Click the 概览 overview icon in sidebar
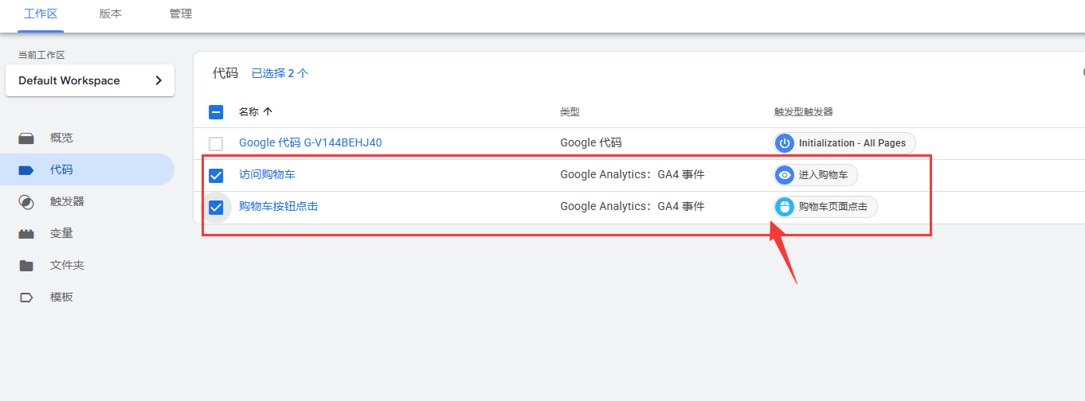Image resolution: width=1085 pixels, height=401 pixels. [26, 138]
